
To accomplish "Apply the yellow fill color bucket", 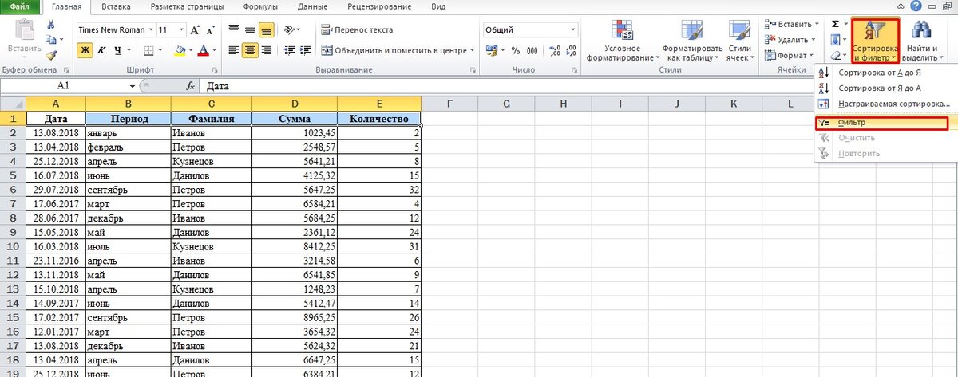I will 180,50.
